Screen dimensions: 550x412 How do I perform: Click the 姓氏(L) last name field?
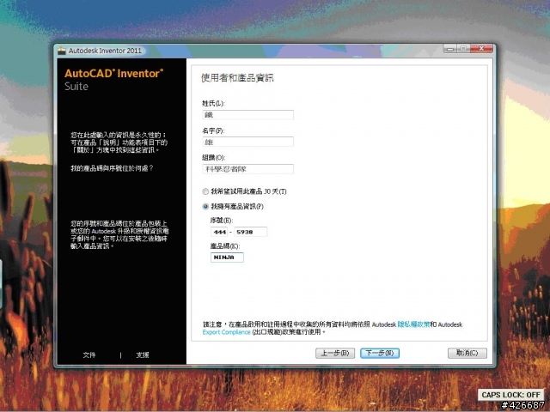[248, 114]
